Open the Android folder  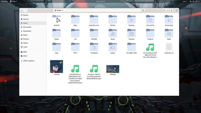57,19
